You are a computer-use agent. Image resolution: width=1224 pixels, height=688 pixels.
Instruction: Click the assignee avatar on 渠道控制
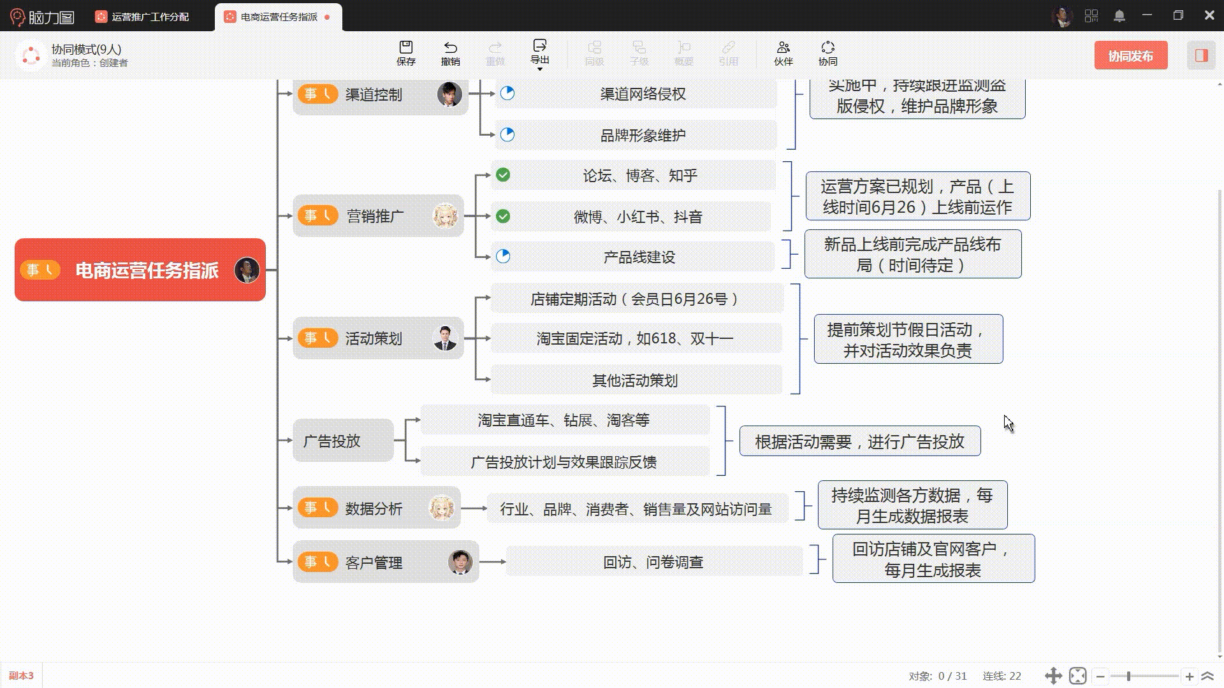[x=449, y=94]
